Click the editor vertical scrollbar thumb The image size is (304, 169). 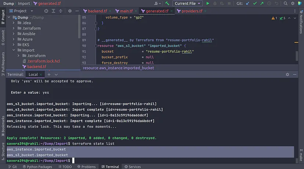297,56
